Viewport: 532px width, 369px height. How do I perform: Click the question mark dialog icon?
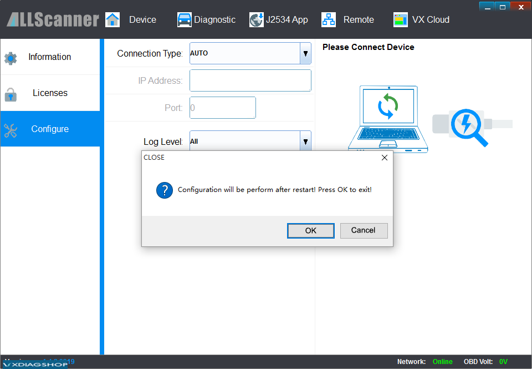click(x=165, y=190)
